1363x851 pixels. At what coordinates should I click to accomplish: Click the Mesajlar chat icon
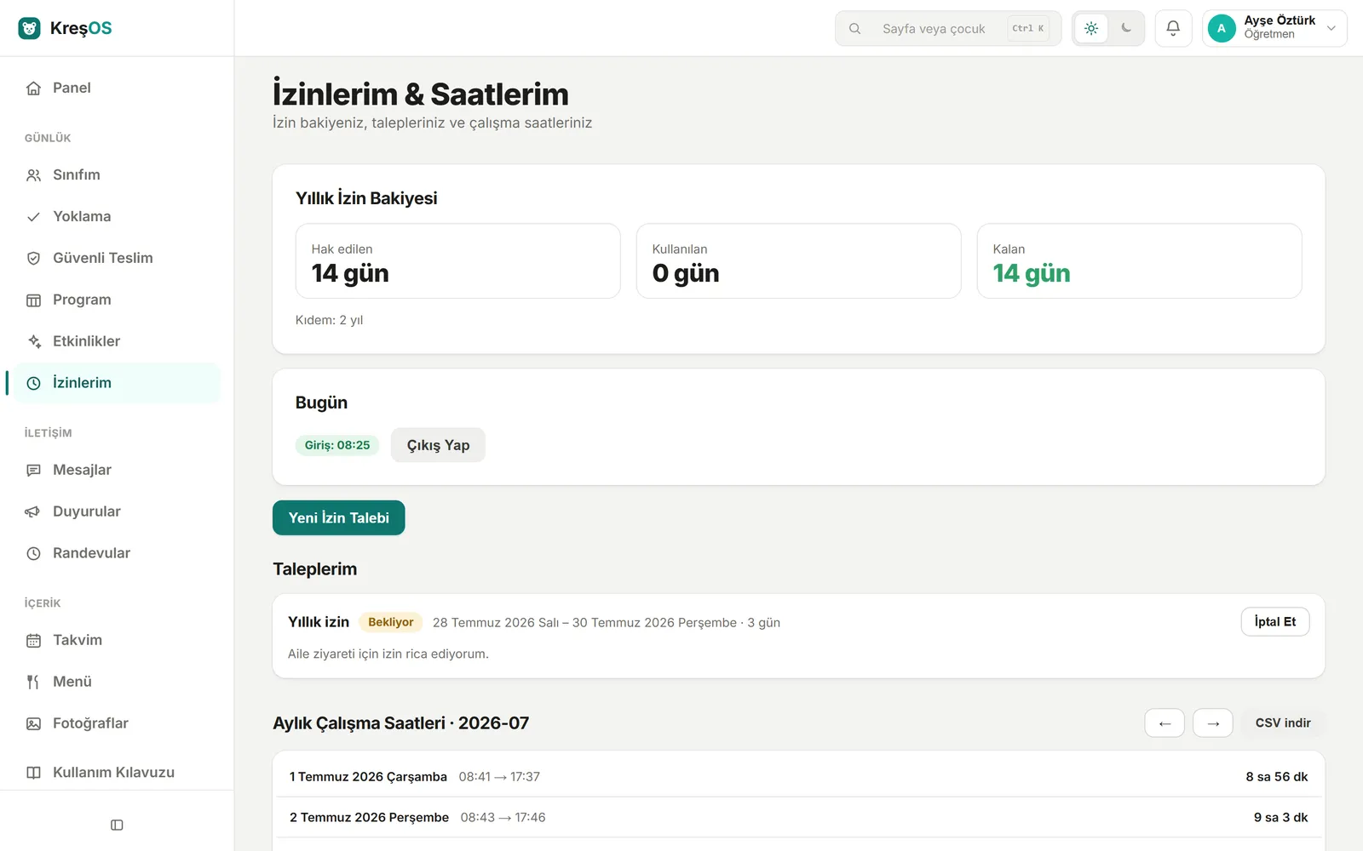(x=33, y=471)
